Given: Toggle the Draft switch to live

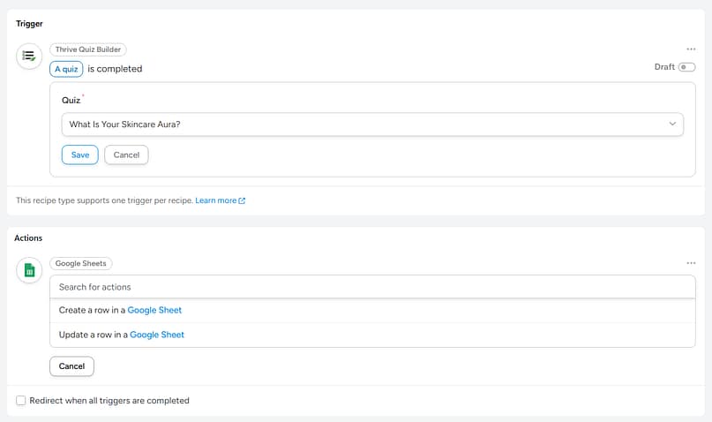Looking at the screenshot, I should point(686,67).
